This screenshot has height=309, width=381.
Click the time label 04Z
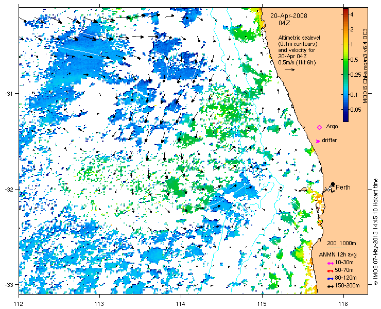click(x=284, y=23)
